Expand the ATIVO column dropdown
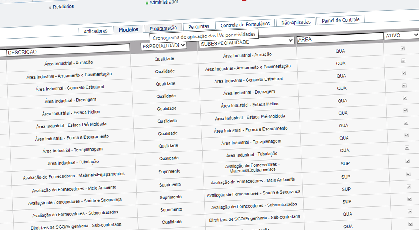The width and height of the screenshot is (419, 230). pyautogui.click(x=416, y=35)
